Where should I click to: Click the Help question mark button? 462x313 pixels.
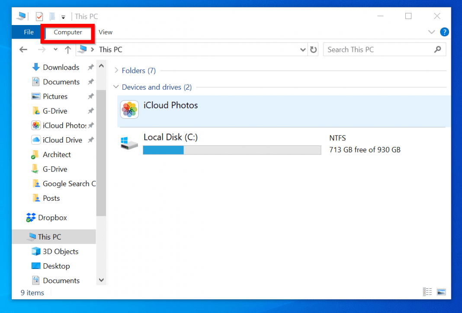pos(444,32)
